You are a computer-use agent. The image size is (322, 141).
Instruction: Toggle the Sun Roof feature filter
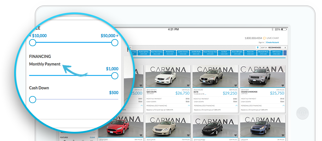(224, 53)
